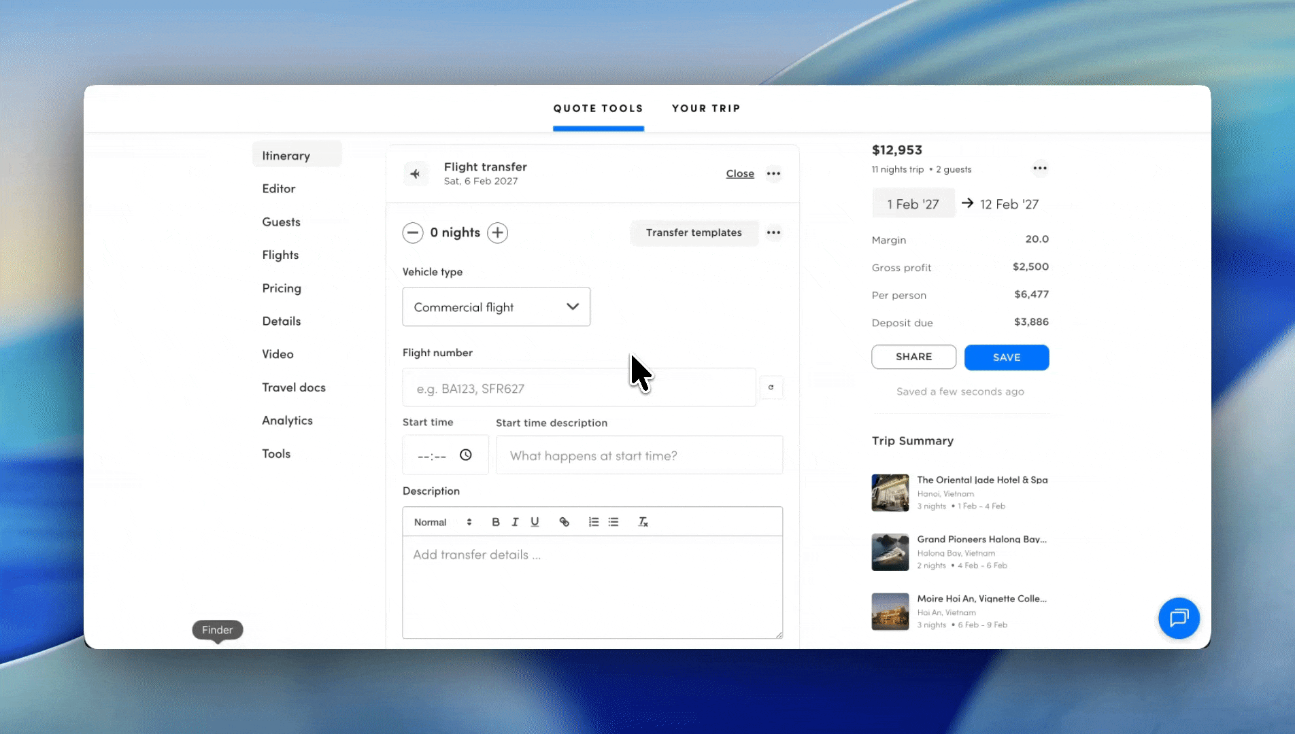Screen dimensions: 1295x734
Task: Switch to the YOUR TRIP tab
Action: (705, 108)
